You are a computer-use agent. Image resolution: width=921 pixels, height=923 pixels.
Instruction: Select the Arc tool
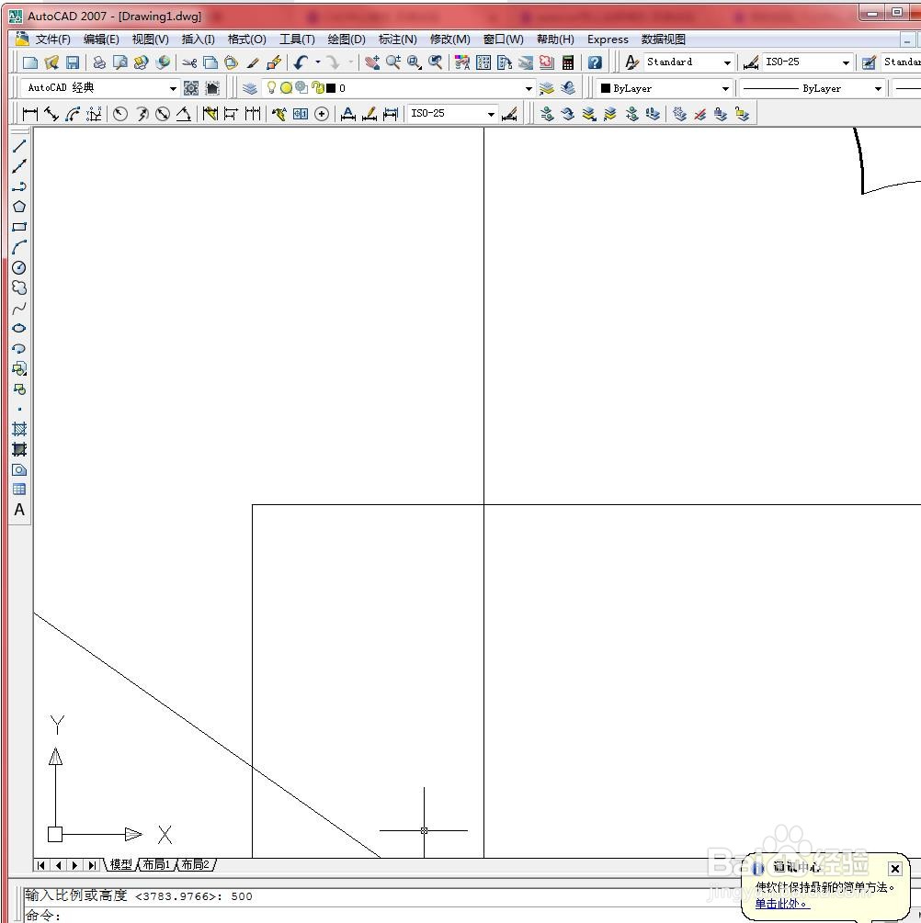pos(19,247)
